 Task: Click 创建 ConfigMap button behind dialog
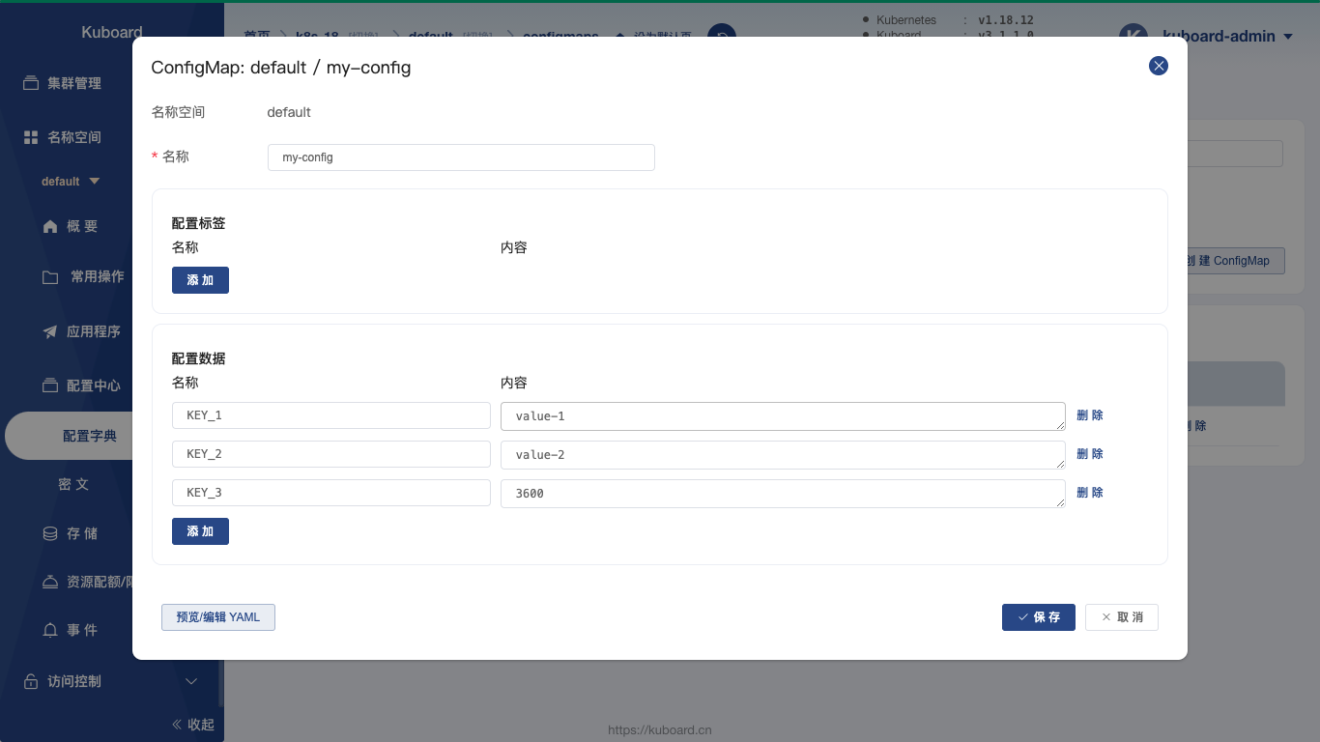coord(1234,261)
